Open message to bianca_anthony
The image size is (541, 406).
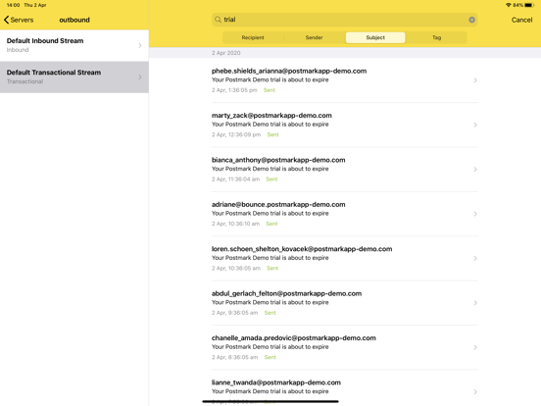pos(344,170)
